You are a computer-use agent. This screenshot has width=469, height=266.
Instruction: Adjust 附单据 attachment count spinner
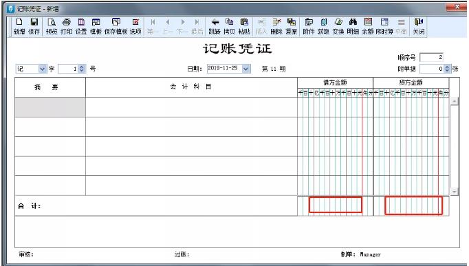pos(447,69)
